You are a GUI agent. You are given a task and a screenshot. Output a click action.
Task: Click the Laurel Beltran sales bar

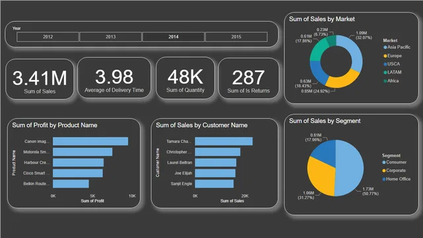click(x=215, y=163)
